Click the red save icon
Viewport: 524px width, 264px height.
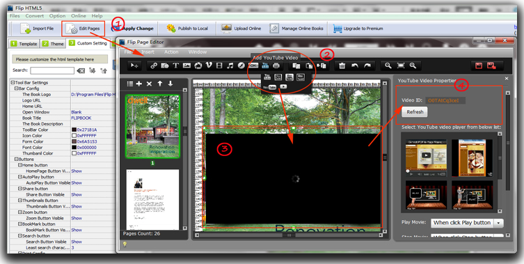click(x=479, y=66)
